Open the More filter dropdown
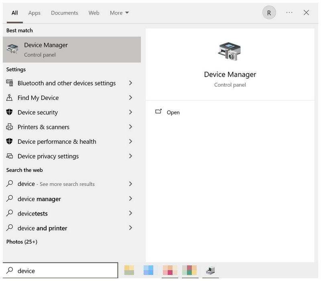This screenshot has height=281, width=321. click(119, 12)
